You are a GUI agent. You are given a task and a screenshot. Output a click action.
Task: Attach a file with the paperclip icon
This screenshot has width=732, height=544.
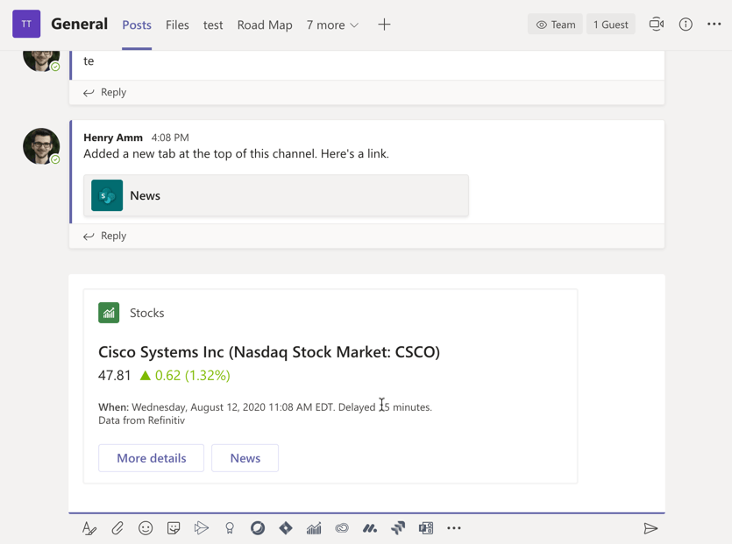(117, 528)
